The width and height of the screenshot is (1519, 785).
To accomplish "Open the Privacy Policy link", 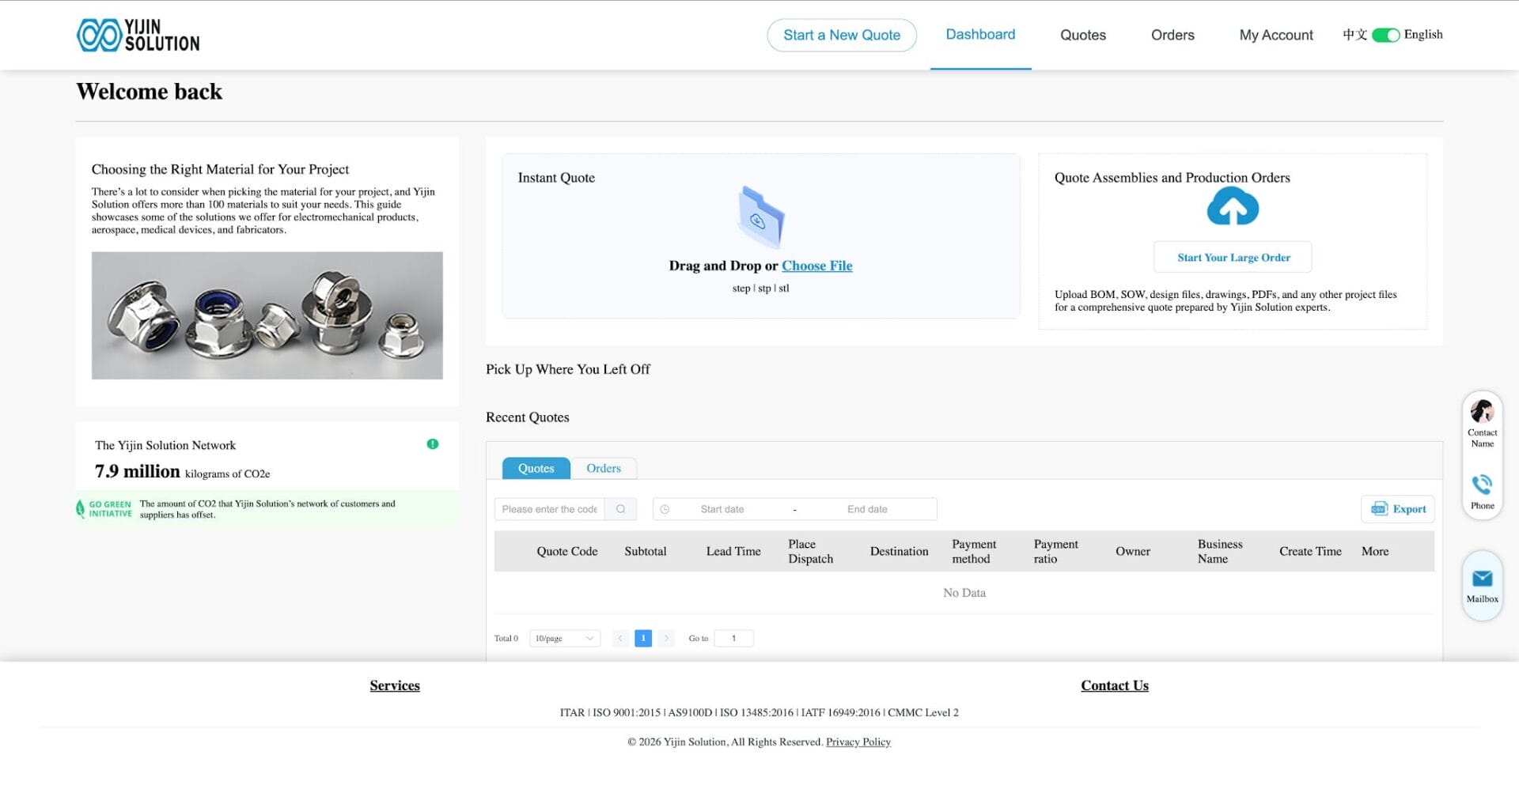I will point(858,742).
